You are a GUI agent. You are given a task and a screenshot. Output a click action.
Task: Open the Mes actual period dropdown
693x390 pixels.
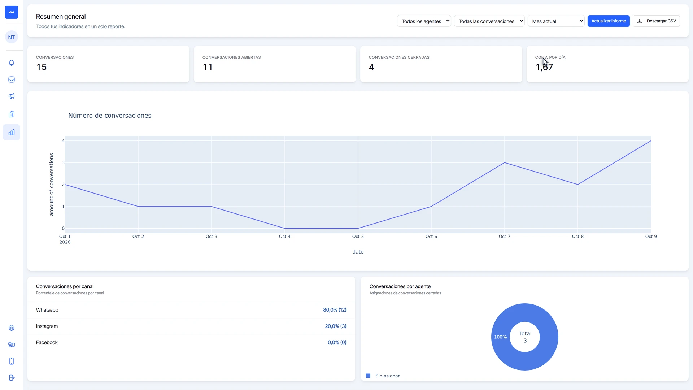(556, 21)
